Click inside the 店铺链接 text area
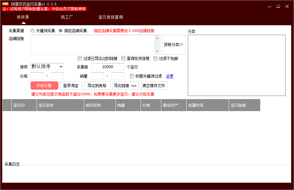The height and width of the screenshot is (190, 294). (93, 45)
